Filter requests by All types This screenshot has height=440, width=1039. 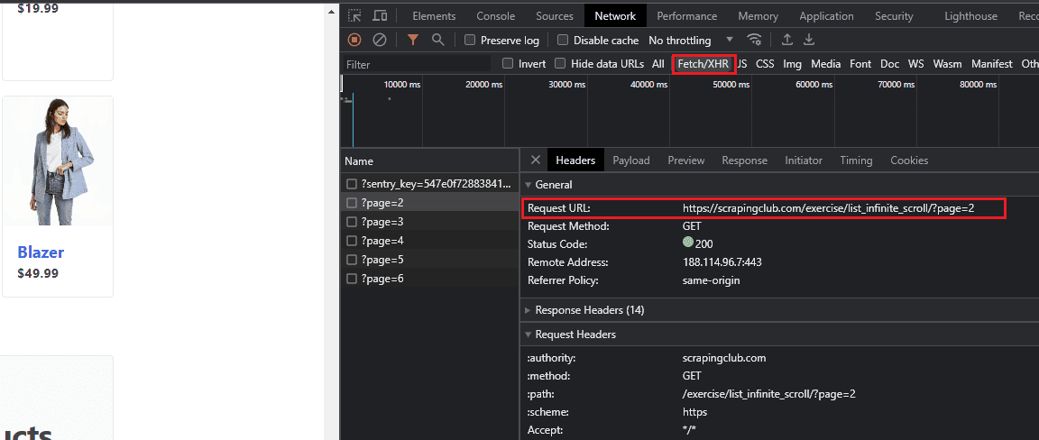658,64
